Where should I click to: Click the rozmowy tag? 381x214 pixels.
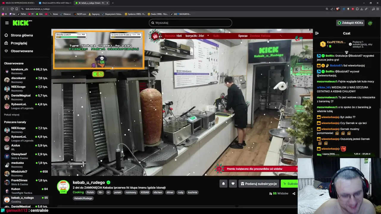[131, 192]
